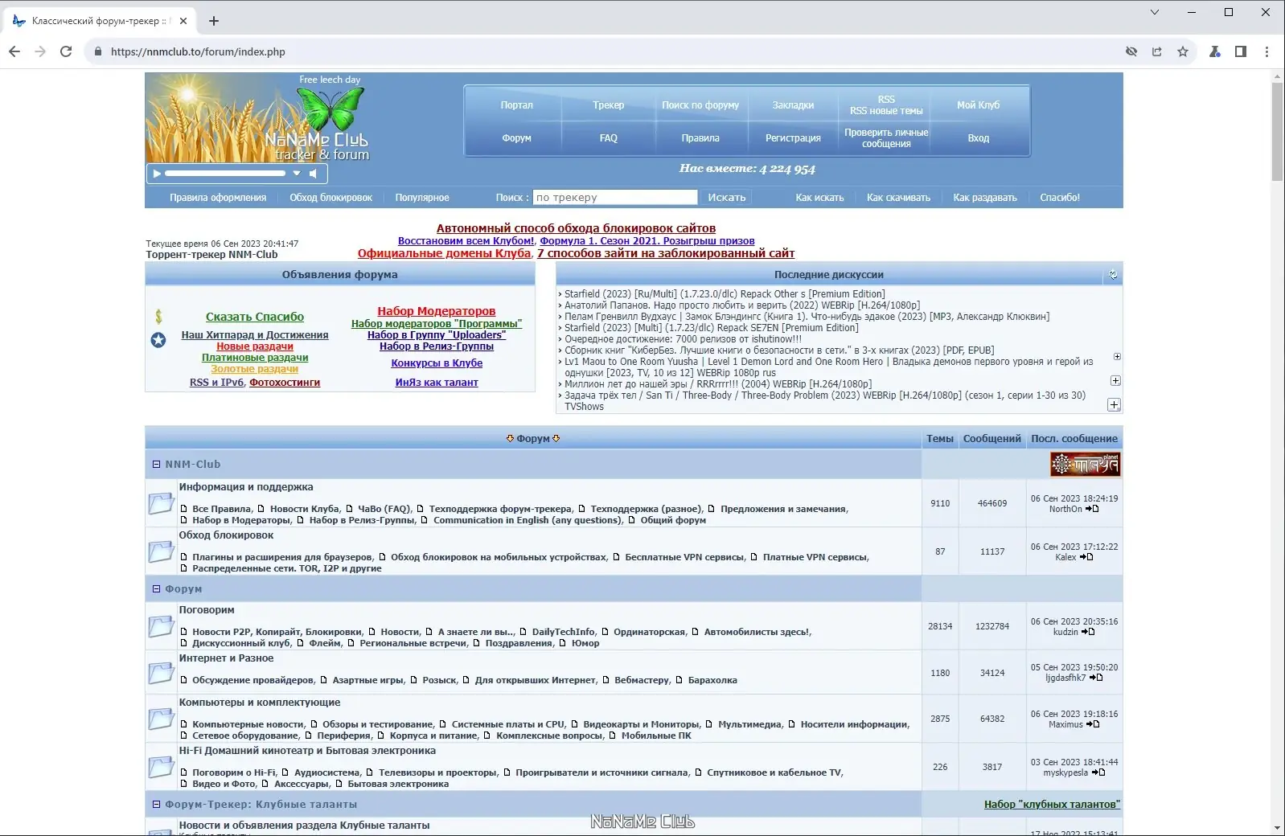The height and width of the screenshot is (836, 1285).
Task: Click the folder icon for Поговорим
Action: pyautogui.click(x=161, y=626)
